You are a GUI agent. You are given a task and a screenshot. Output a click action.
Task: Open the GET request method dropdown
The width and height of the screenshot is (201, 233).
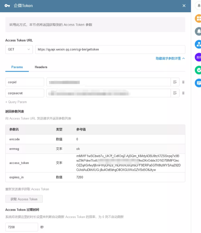coord(19,49)
